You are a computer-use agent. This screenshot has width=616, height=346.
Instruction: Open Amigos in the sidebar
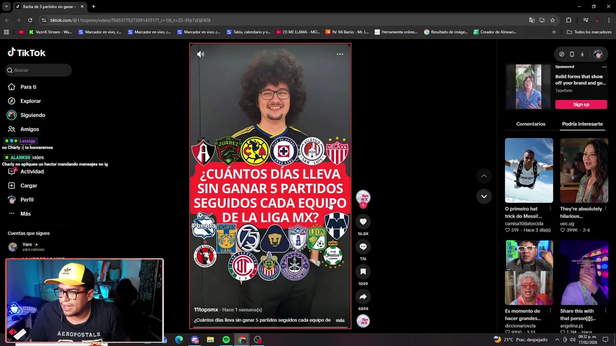(x=29, y=129)
